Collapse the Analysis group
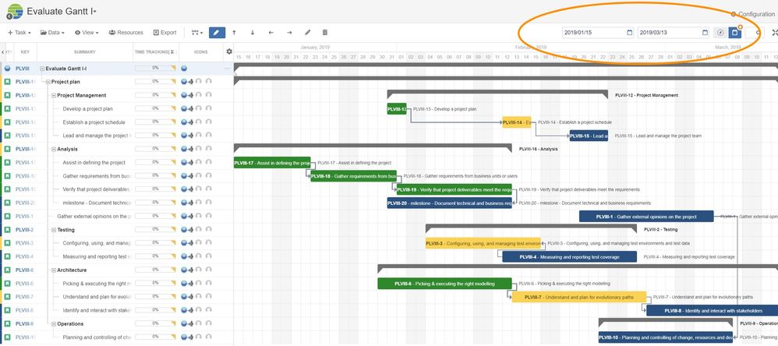The width and height of the screenshot is (778, 346). click(x=54, y=149)
